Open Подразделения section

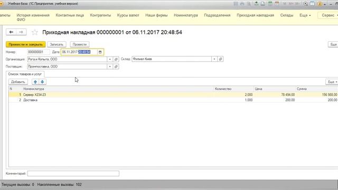[217, 15]
